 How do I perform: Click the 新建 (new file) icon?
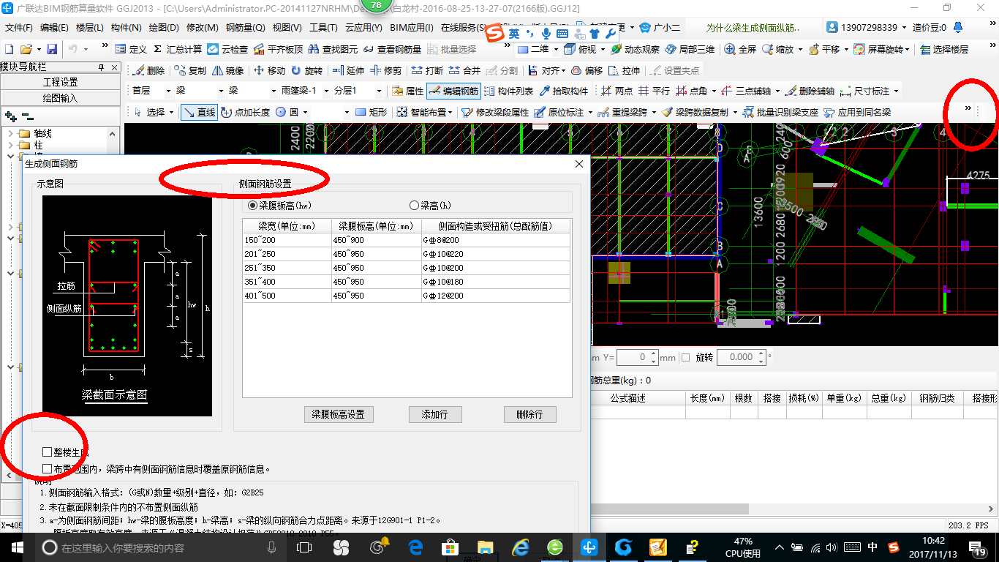(9, 49)
